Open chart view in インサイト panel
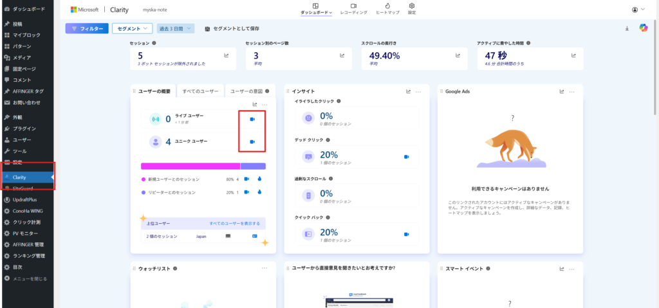This screenshot has width=659, height=308. pos(408,91)
